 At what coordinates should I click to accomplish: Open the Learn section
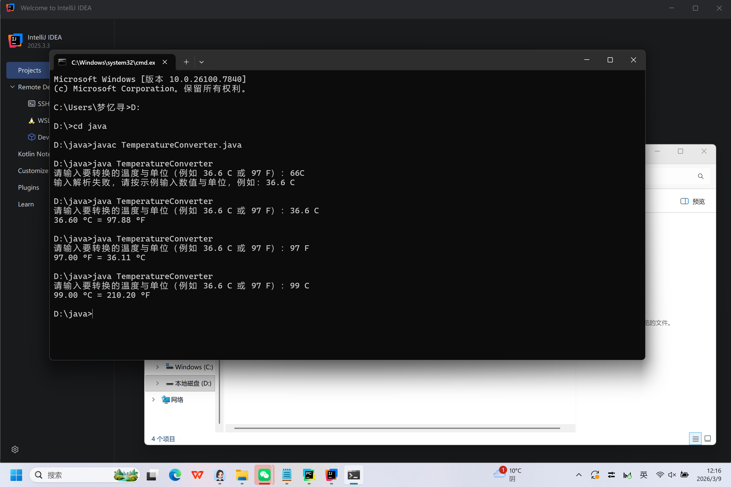coord(26,204)
